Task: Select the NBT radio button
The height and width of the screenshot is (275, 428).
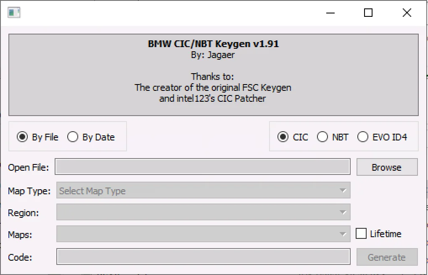Action: pos(322,137)
